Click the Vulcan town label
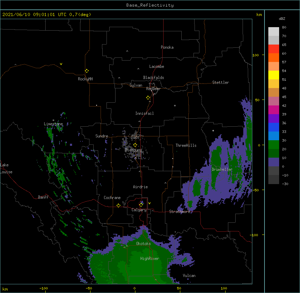The image size is (300, 293). pos(189,276)
